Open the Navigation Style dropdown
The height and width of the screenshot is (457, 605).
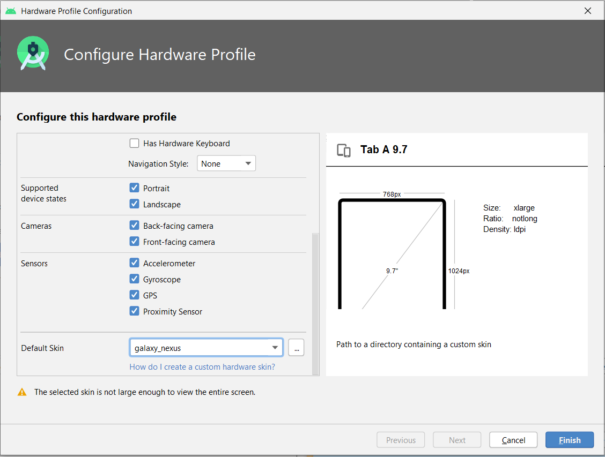[x=226, y=163]
